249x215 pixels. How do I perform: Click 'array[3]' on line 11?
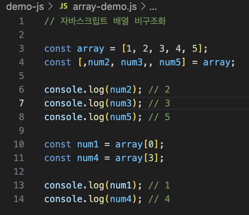137,158
